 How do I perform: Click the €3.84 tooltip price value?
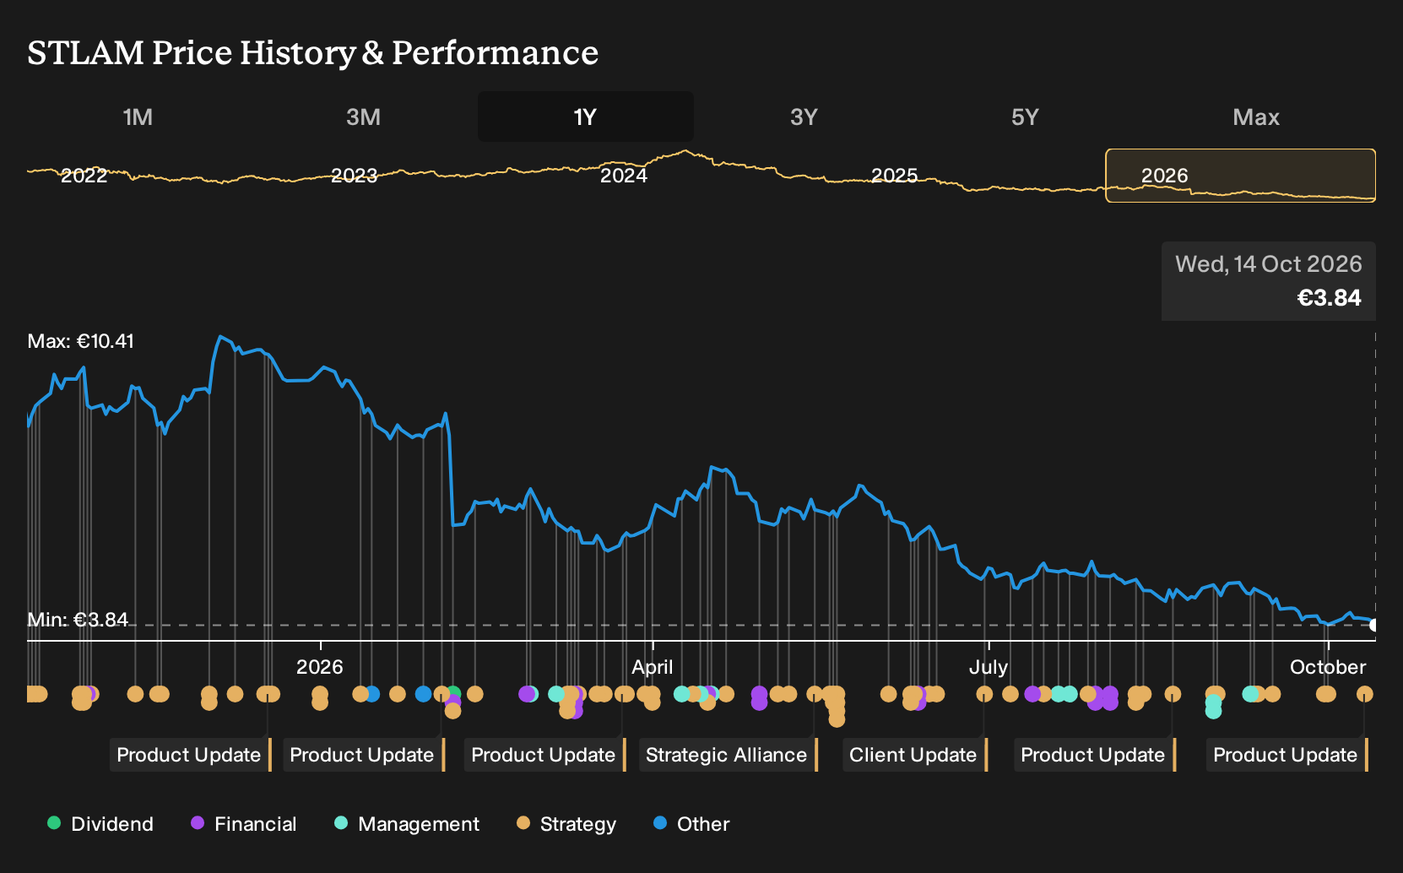(1330, 298)
